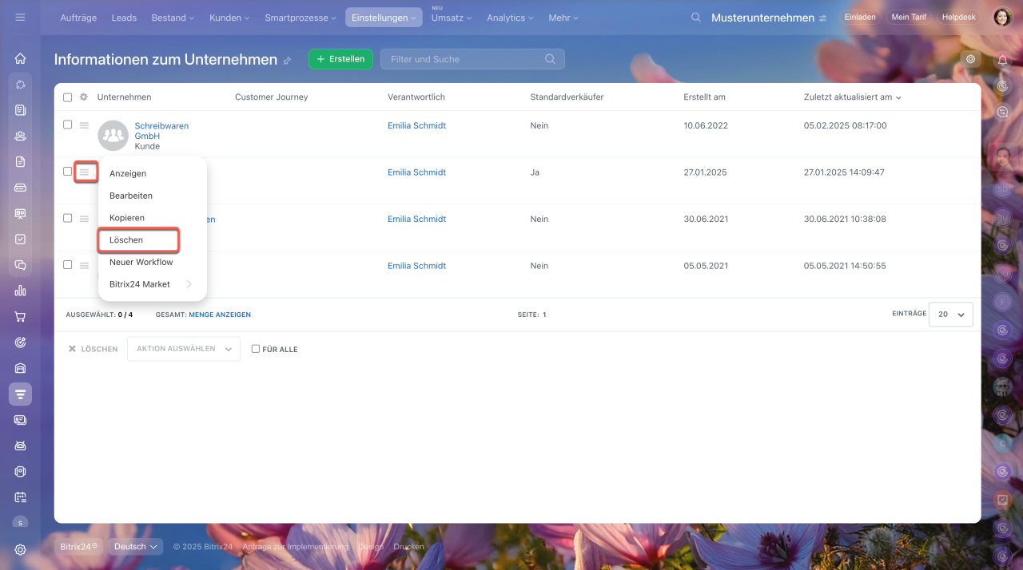Viewport: 1023px width, 570px height.
Task: Open the CRM funnel icon in sidebar
Action: pos(20,394)
